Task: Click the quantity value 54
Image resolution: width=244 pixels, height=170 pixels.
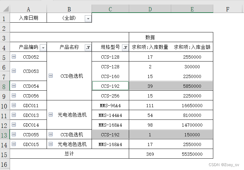Action: pyautogui.click(x=150, y=115)
